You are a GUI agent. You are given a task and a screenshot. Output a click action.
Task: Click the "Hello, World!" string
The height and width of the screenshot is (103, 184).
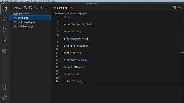[82, 25]
